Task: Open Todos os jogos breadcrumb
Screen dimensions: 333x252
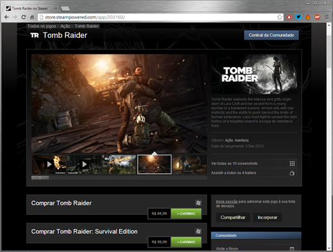Action: tap(42, 26)
